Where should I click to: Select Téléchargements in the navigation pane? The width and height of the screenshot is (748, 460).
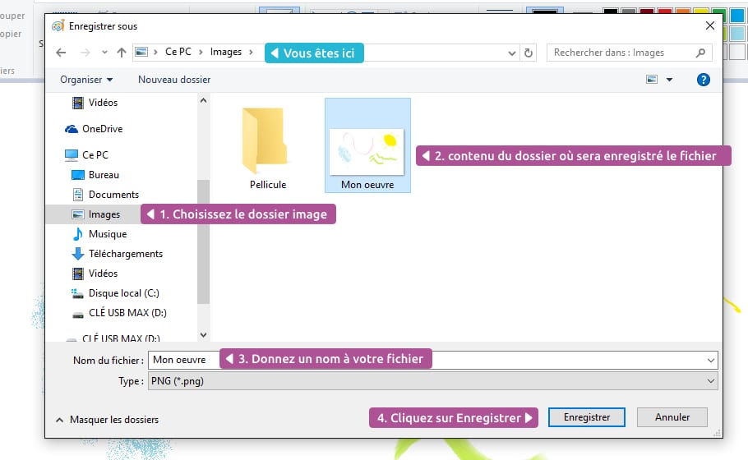coord(125,254)
